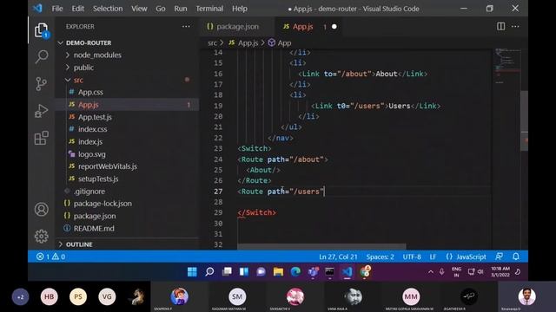556x312 pixels.
Task: Open README.md in the explorer
Action: [94, 228]
